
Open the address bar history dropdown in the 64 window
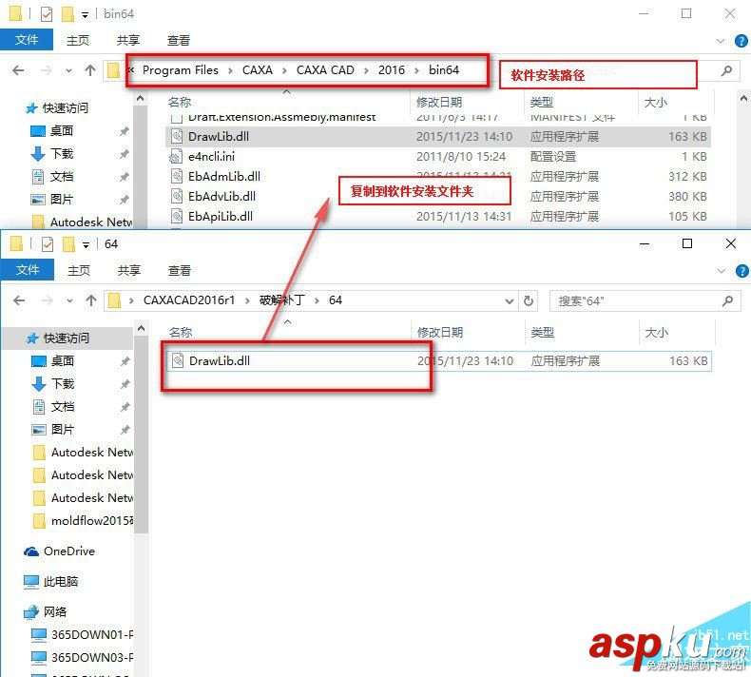click(510, 300)
